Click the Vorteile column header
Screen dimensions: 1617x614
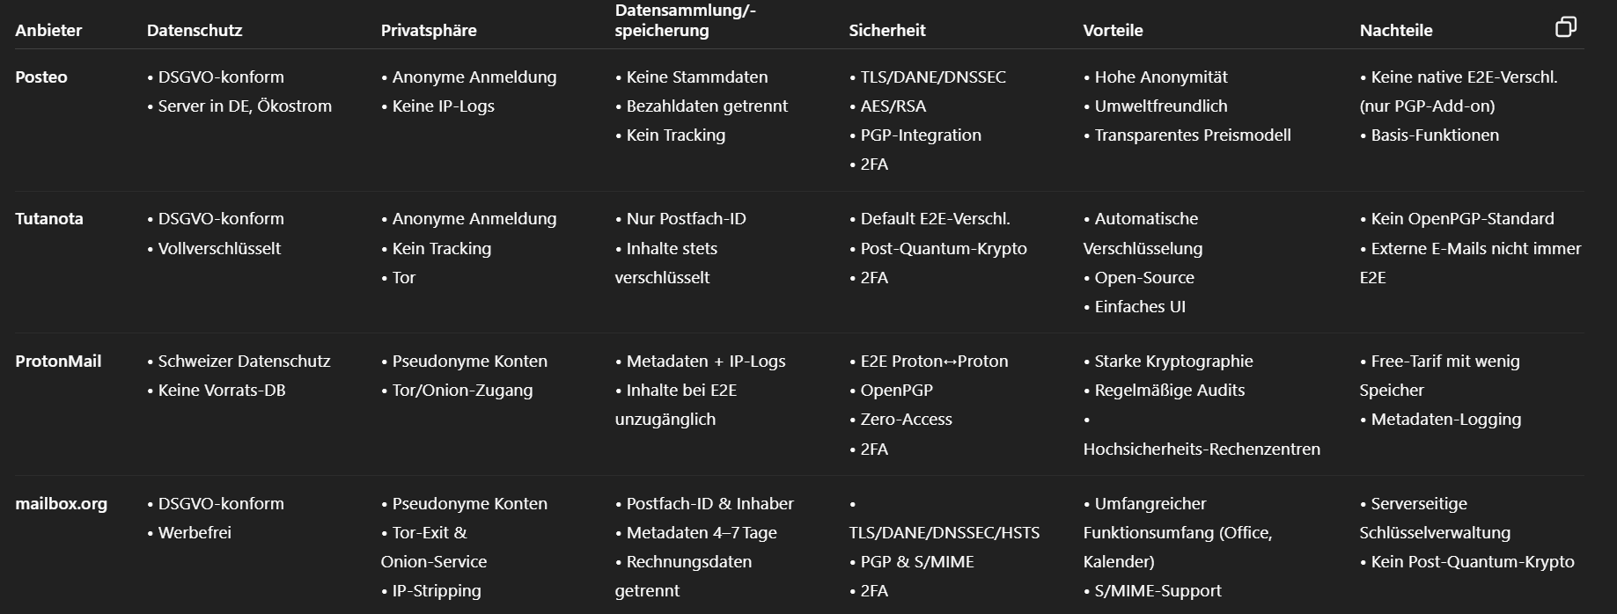tap(1113, 30)
